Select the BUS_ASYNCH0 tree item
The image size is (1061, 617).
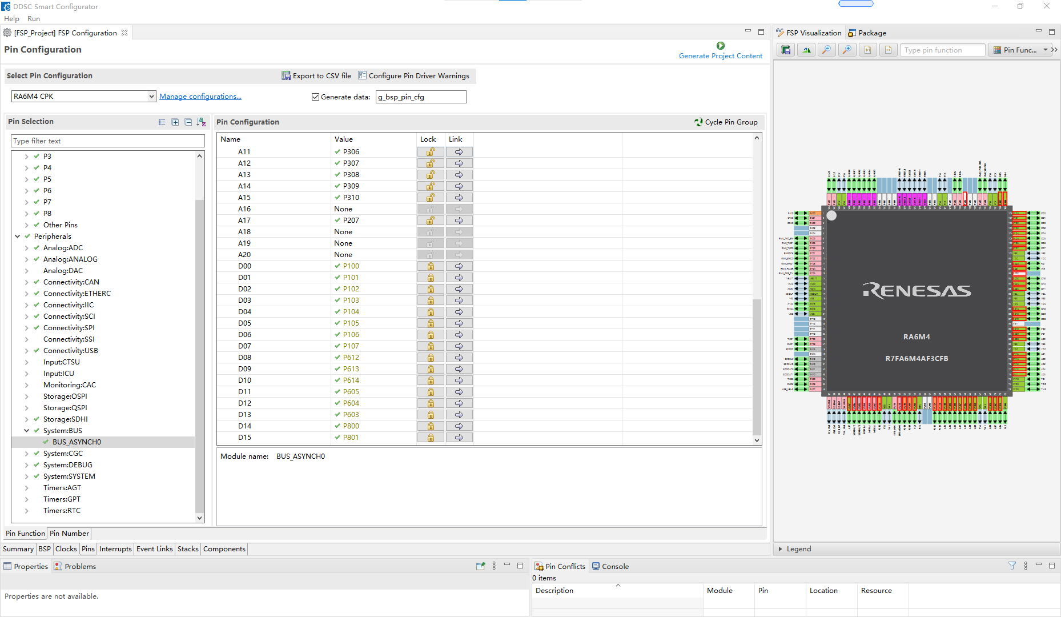(x=77, y=442)
